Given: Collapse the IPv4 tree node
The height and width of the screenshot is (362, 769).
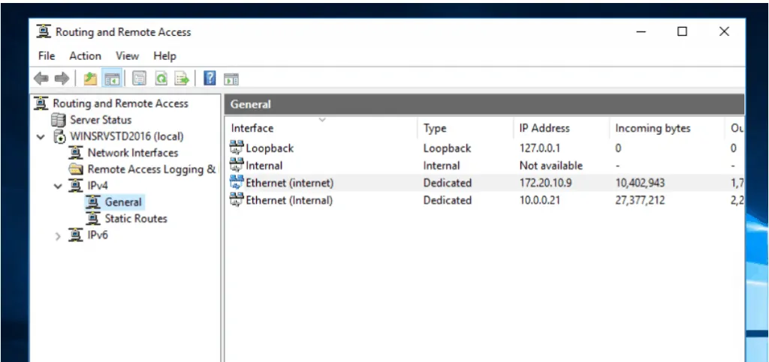Looking at the screenshot, I should (x=58, y=187).
